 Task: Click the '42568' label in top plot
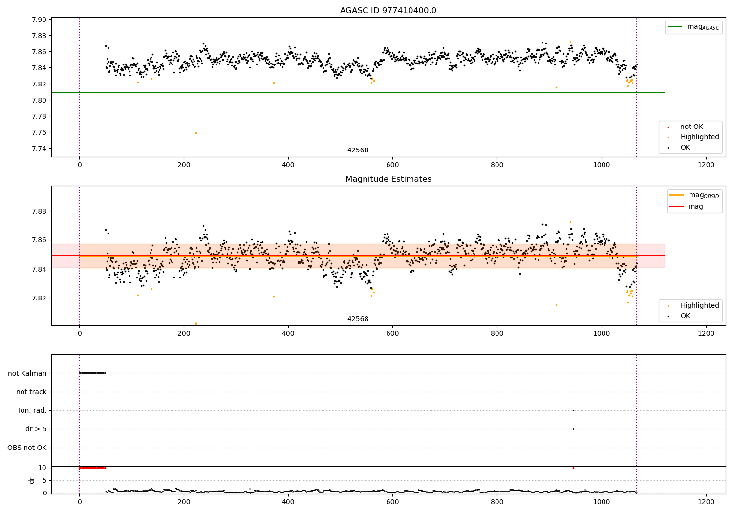358,150
